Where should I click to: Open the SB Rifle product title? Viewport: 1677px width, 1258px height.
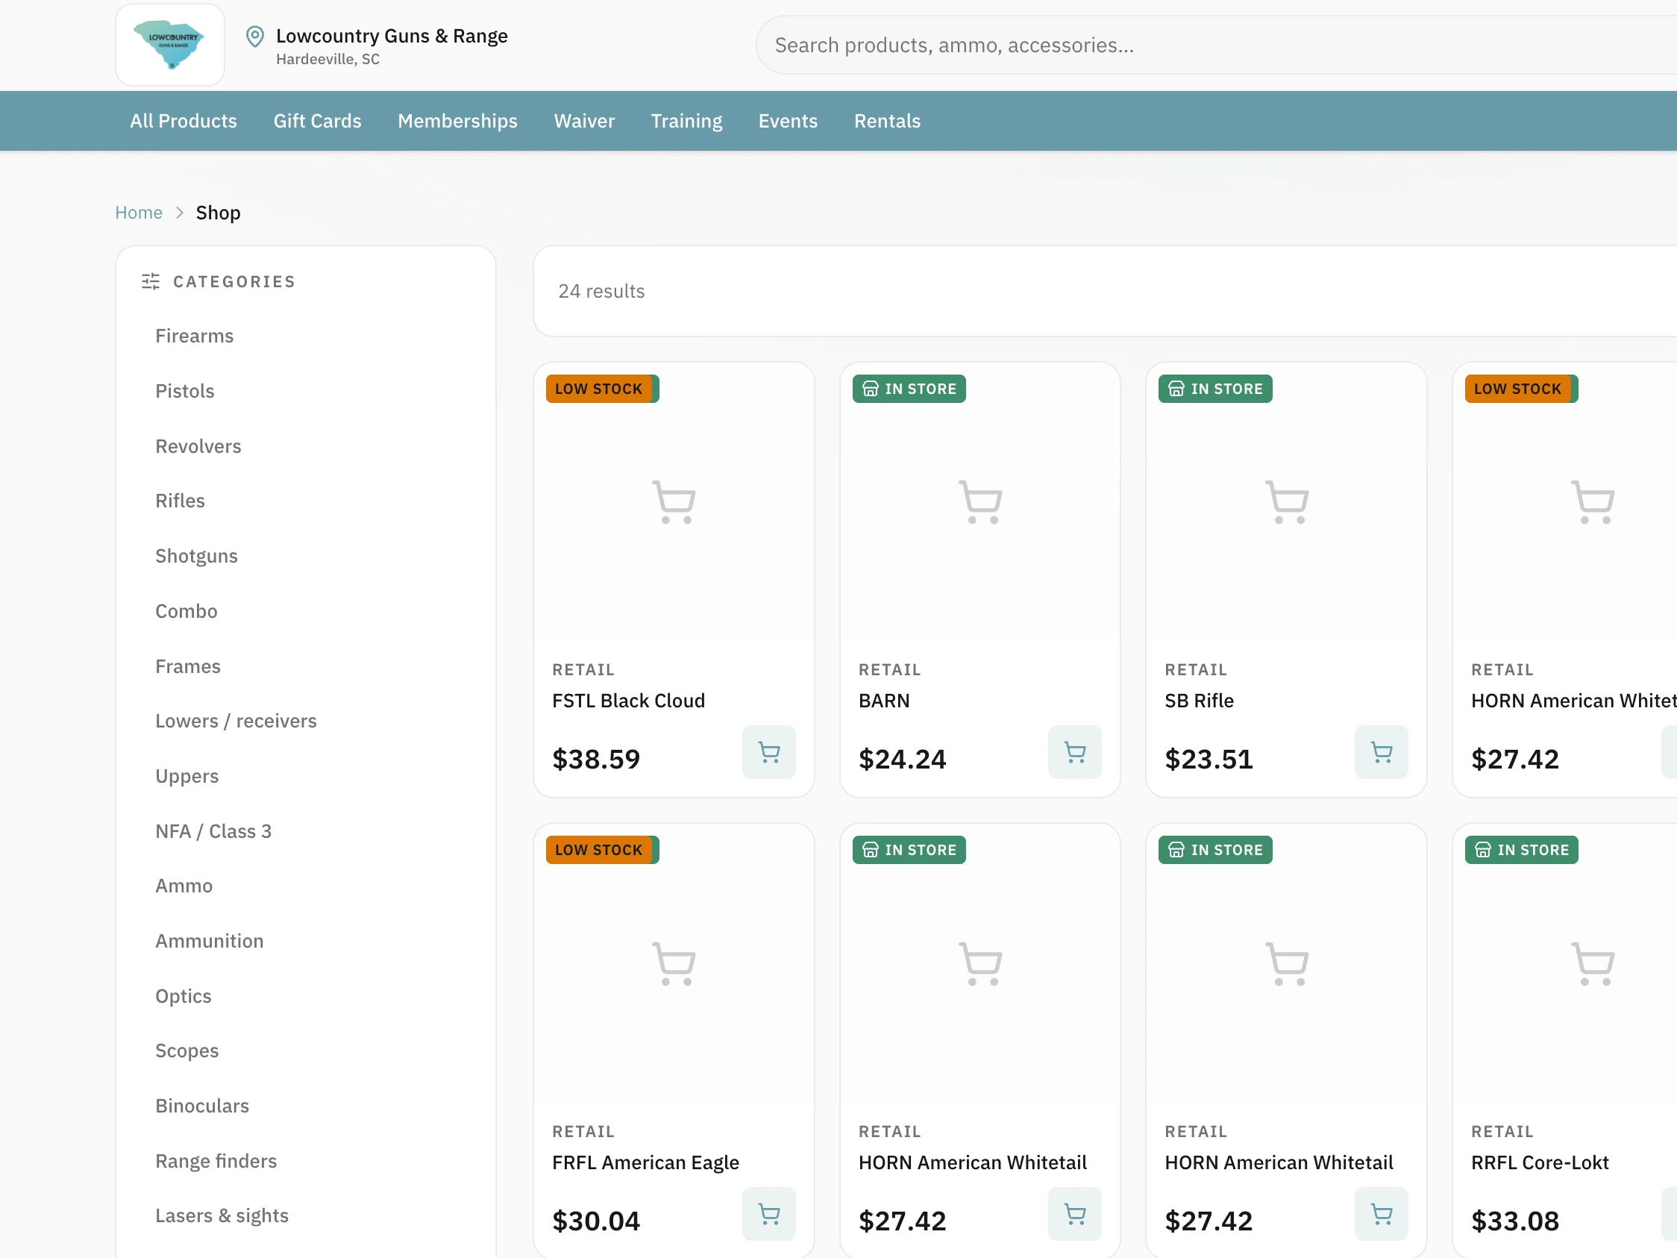[1200, 701]
